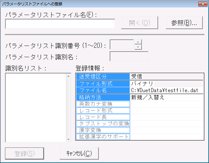This screenshot has width=209, height=163.
Task: Select the 格納方法 row header
Action: 103,97
